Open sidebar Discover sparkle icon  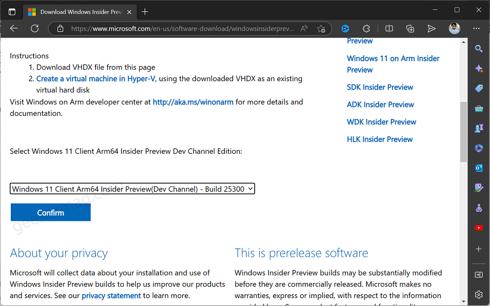pos(479,69)
